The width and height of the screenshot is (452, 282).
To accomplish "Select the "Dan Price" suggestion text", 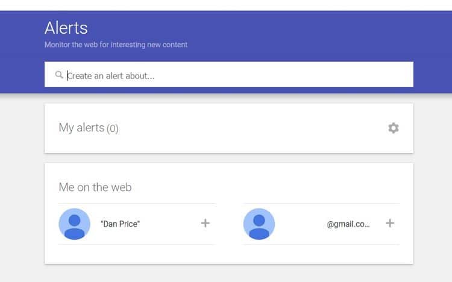I will (120, 224).
